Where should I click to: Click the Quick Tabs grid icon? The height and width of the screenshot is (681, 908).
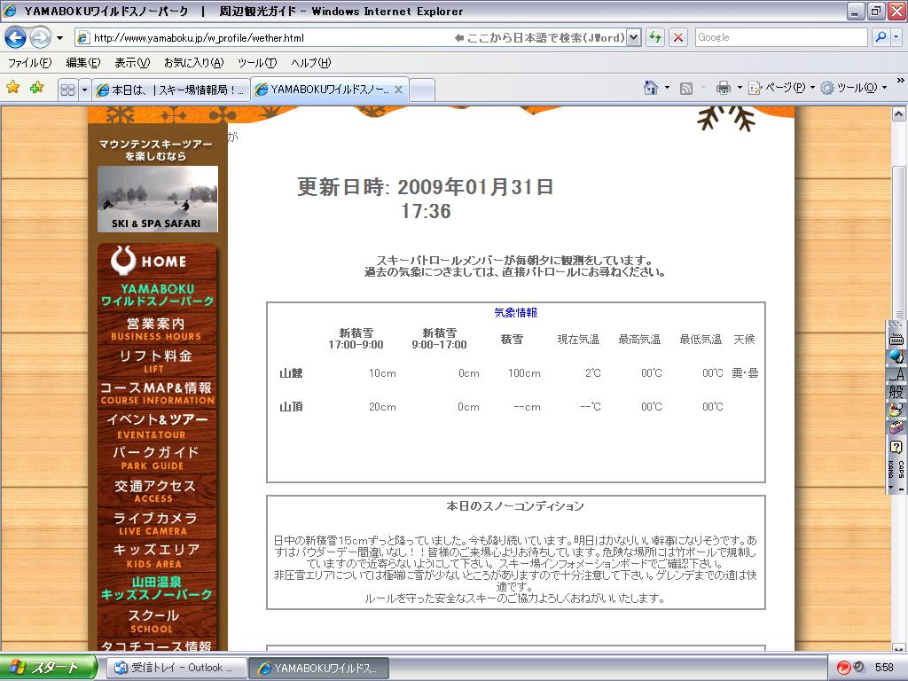click(x=67, y=90)
